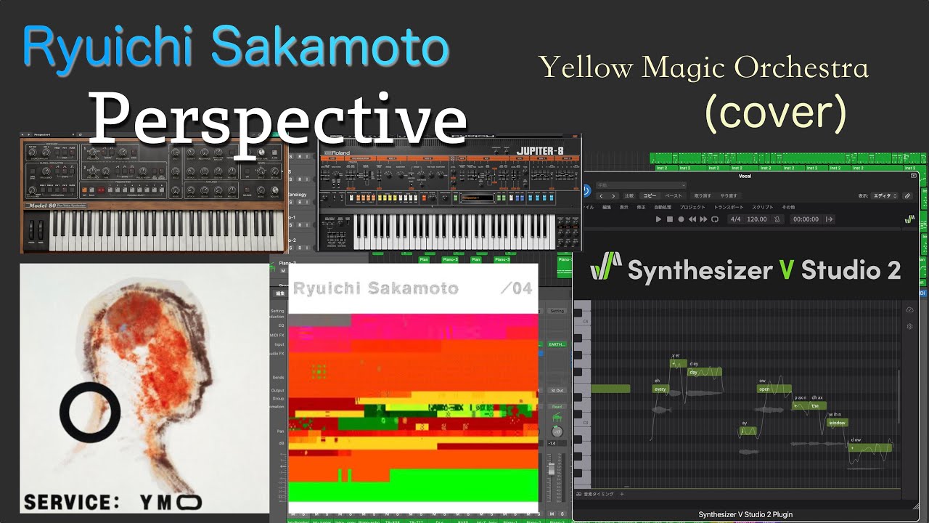929x523 pixels.
Task: Click the -1.4 dB value field in the mixer
Action: [x=552, y=443]
